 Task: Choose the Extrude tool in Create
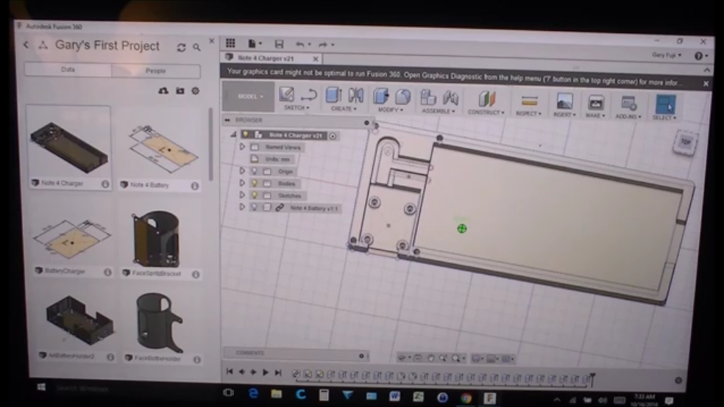333,96
